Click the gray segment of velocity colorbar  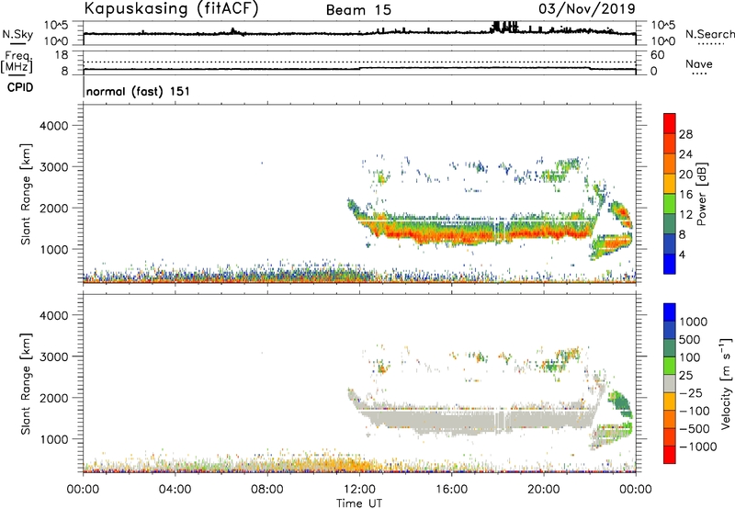[670, 383]
